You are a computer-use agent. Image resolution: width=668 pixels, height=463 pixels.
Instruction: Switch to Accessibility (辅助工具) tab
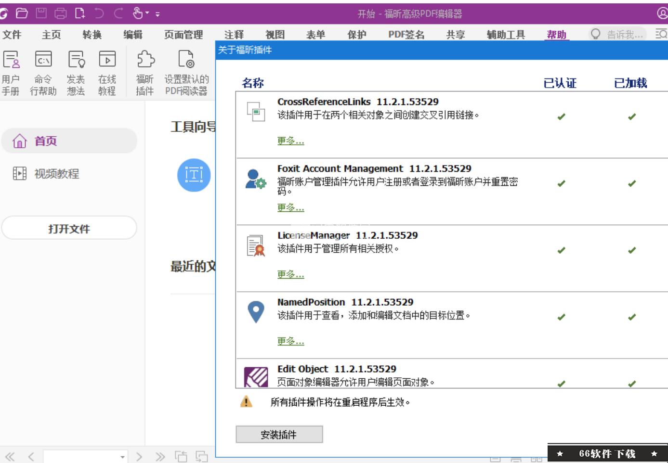click(506, 35)
